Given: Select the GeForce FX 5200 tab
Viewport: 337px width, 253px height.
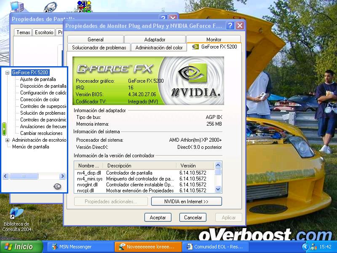Looking at the screenshot, I should point(214,47).
